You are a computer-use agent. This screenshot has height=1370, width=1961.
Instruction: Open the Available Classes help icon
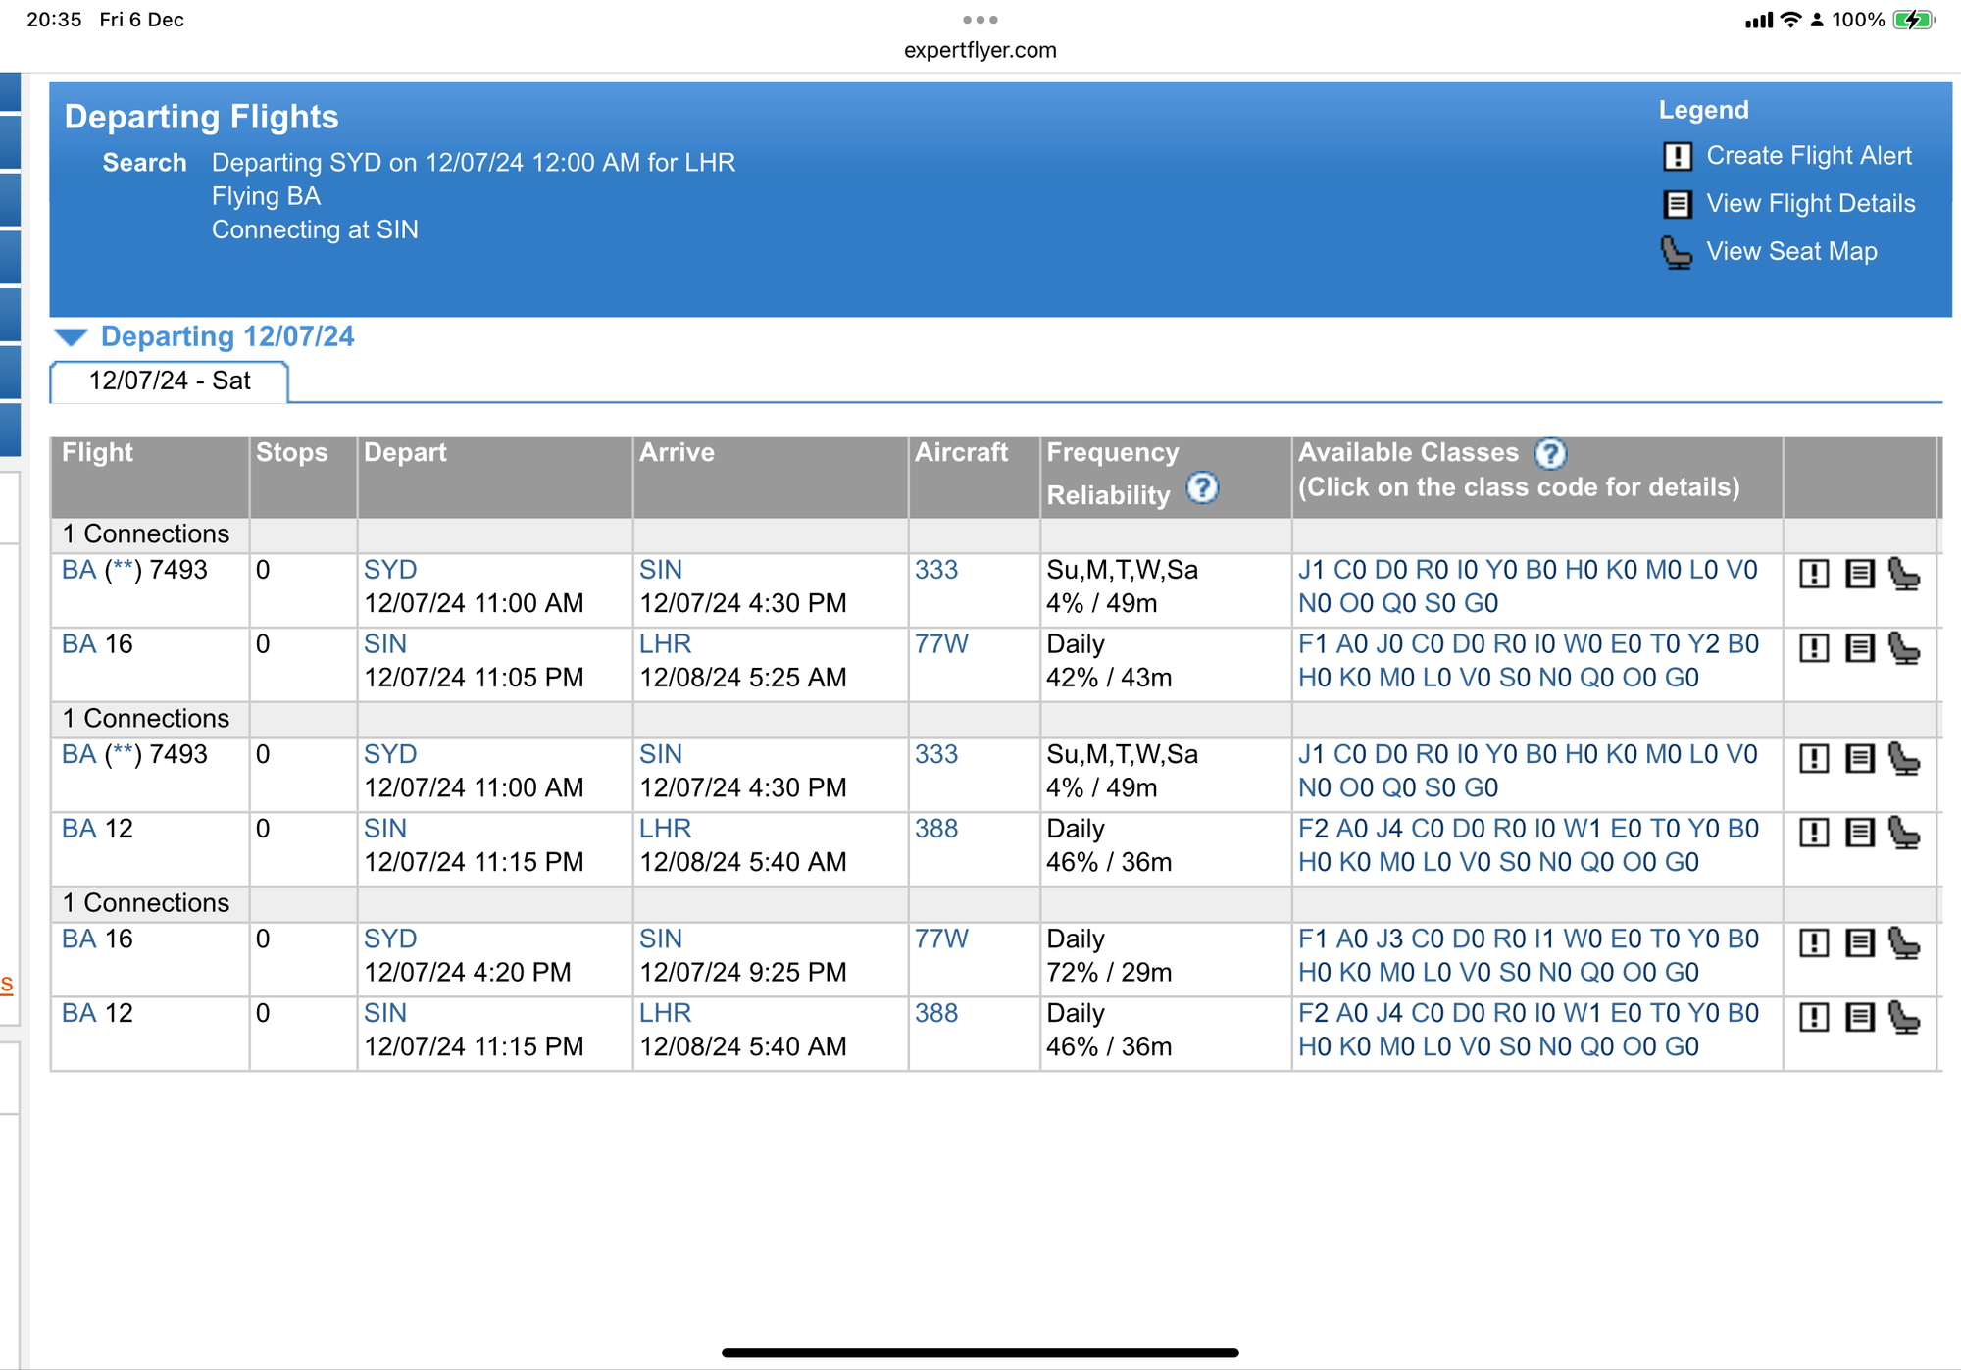[x=1550, y=453]
